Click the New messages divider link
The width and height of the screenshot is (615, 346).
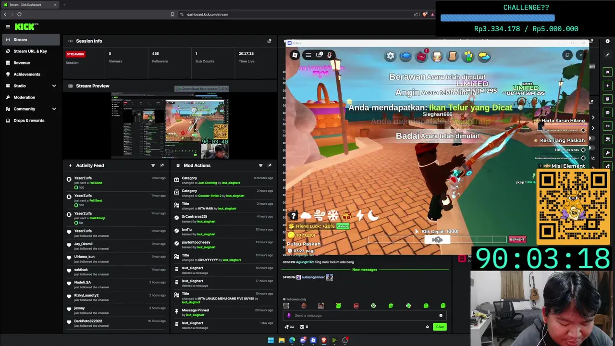(365, 270)
